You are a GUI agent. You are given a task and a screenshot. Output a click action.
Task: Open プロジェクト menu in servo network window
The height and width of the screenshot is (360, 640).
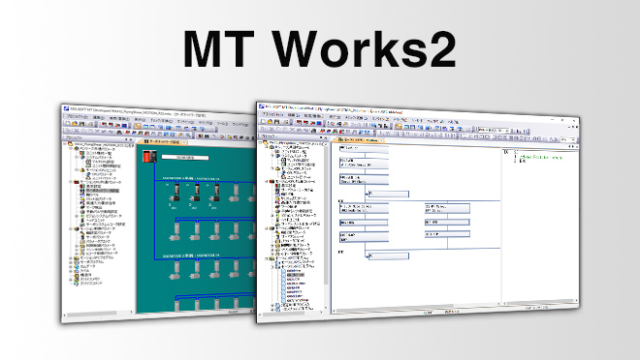[x=77, y=116]
